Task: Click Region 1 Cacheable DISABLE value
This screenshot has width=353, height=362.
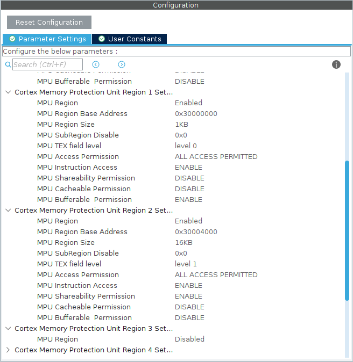Action: (189, 189)
